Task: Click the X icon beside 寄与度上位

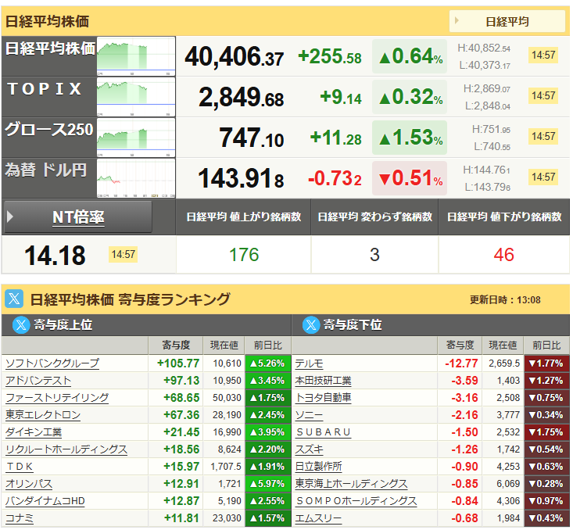Action: (21, 324)
